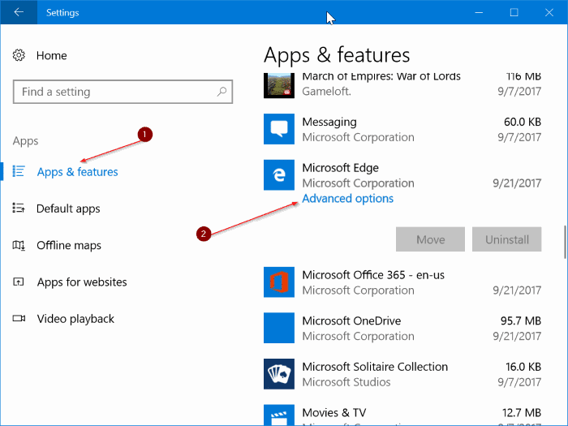Open Home via the gear icon
Viewport: 568px width, 426px height.
pos(19,55)
